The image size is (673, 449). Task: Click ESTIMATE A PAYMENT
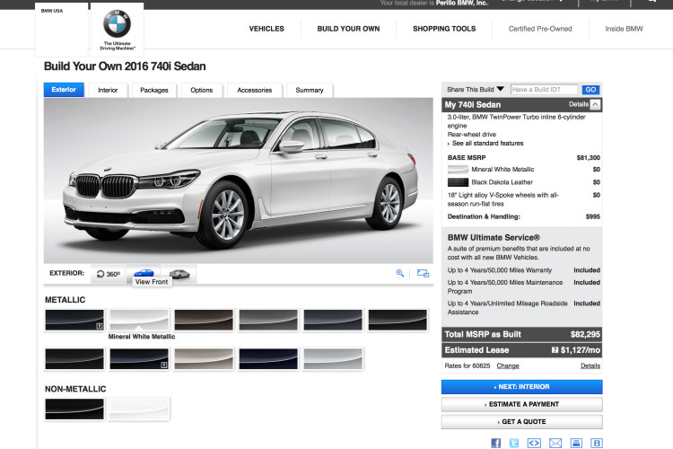[522, 404]
